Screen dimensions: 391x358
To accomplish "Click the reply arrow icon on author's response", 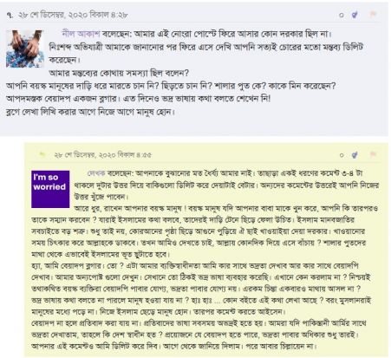I will point(42,154).
